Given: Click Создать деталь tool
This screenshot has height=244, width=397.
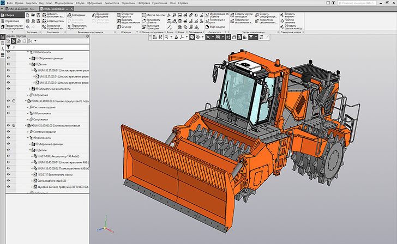Looking at the screenshot, I should pos(53,21).
